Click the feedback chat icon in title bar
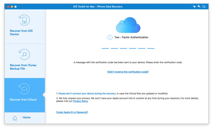Viewport: 213px width, 129px height. 204,7
